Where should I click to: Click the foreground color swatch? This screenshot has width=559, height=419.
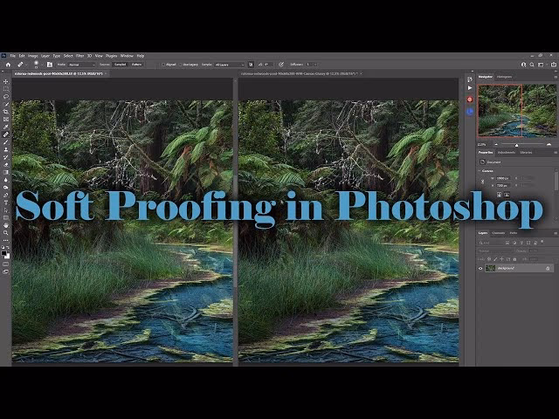(x=3, y=253)
